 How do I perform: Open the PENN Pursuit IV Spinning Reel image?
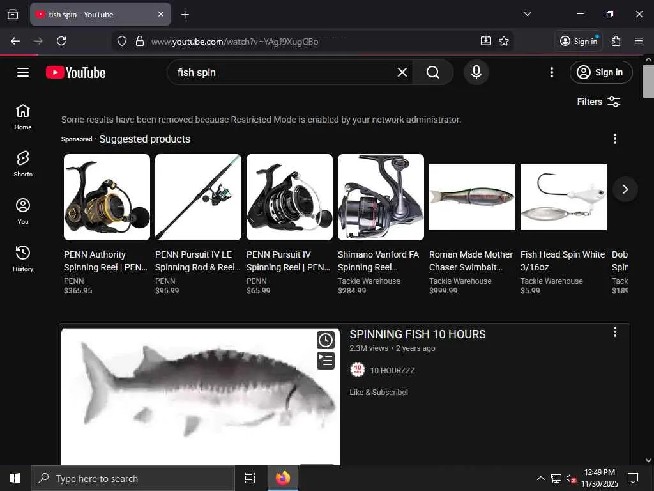coord(289,197)
